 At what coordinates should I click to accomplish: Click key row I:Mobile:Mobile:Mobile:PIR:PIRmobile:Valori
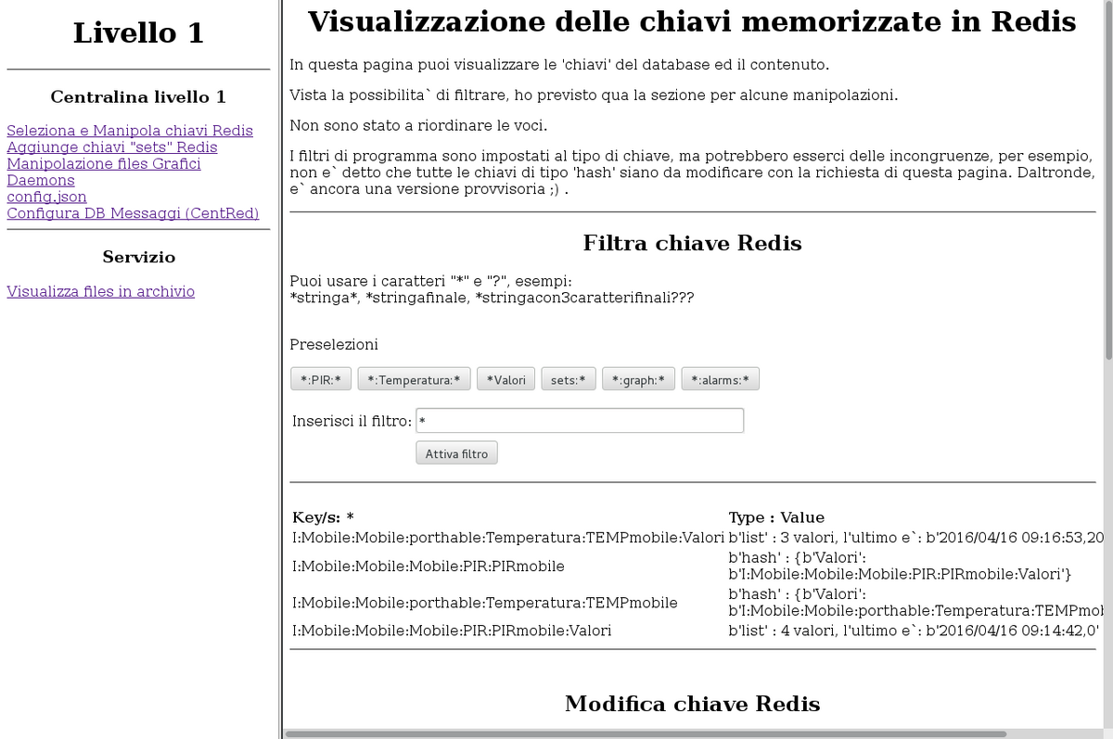point(451,631)
